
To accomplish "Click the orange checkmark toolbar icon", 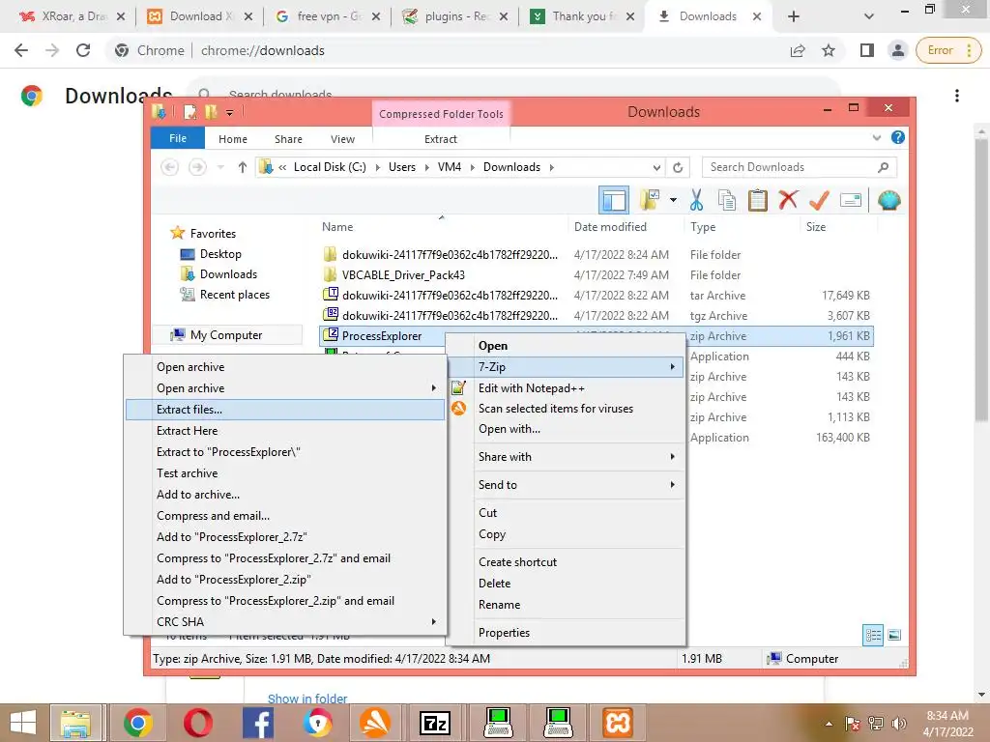I will pyautogui.click(x=819, y=201).
